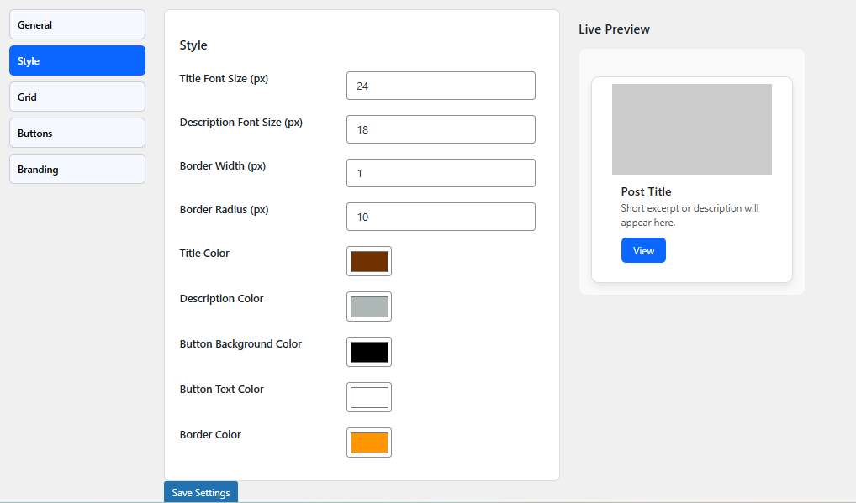This screenshot has width=856, height=503.
Task: Switch to the General settings tab
Action: (77, 24)
